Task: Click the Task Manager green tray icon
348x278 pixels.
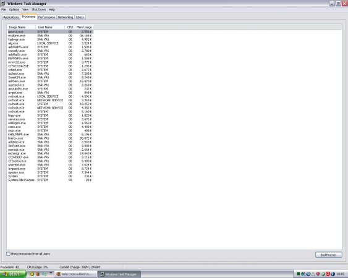Action: tap(299, 274)
